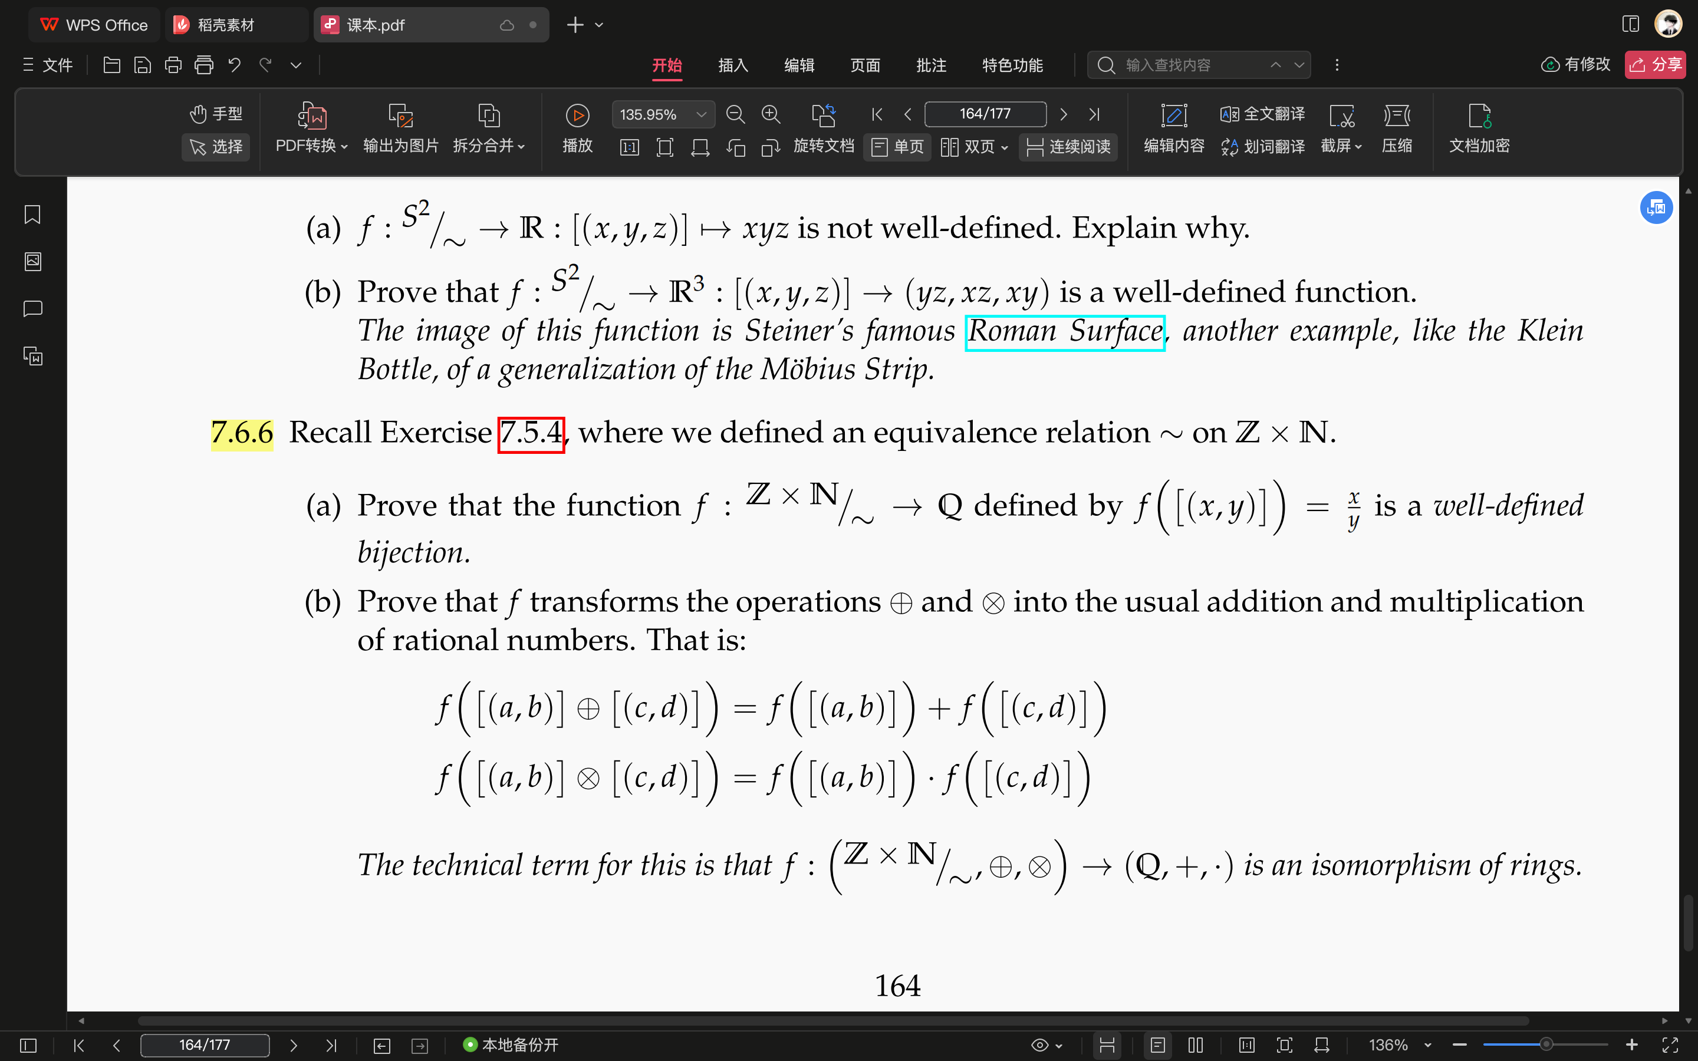This screenshot has width=1698, height=1061.
Task: Select the 手型 hand tool
Action: point(215,114)
